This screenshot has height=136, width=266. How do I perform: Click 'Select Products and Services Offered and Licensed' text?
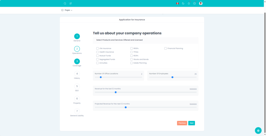119,40
